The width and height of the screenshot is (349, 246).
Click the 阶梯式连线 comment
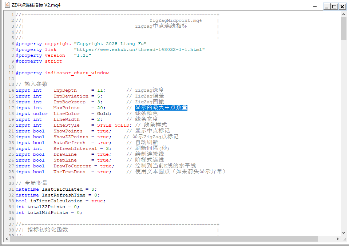[149, 160]
